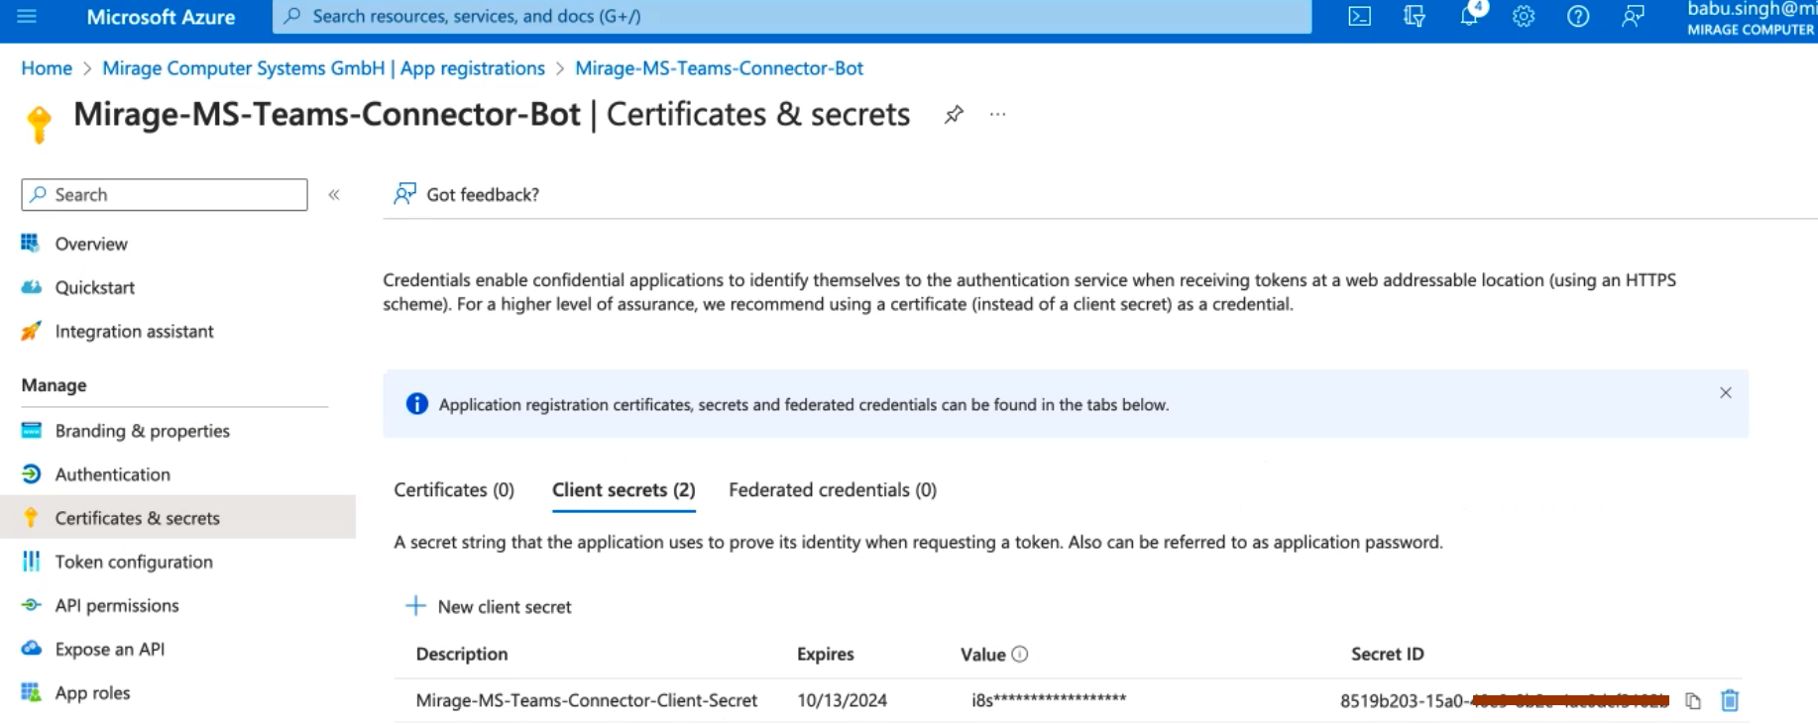Pin this blade using the pin icon
This screenshot has height=725, width=1818.
tap(954, 115)
